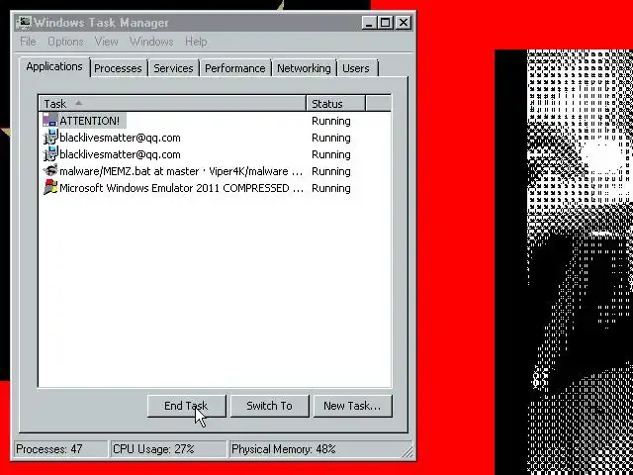Click the New Task... button

(x=352, y=406)
